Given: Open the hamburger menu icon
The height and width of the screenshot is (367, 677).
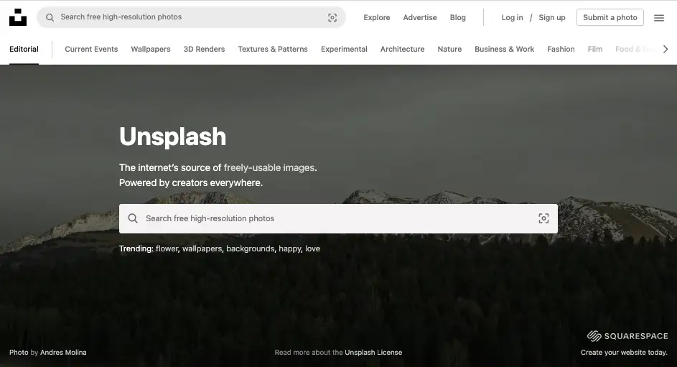Looking at the screenshot, I should click(x=659, y=18).
